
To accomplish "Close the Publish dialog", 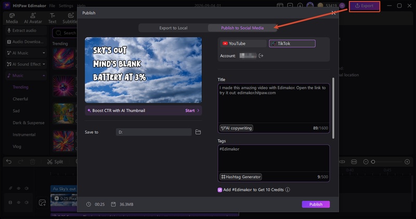I will click(x=333, y=12).
